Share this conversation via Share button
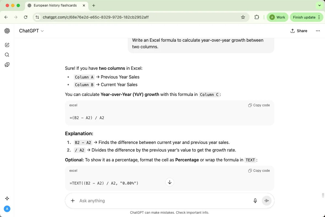The width and height of the screenshot is (325, 217). (x=299, y=31)
